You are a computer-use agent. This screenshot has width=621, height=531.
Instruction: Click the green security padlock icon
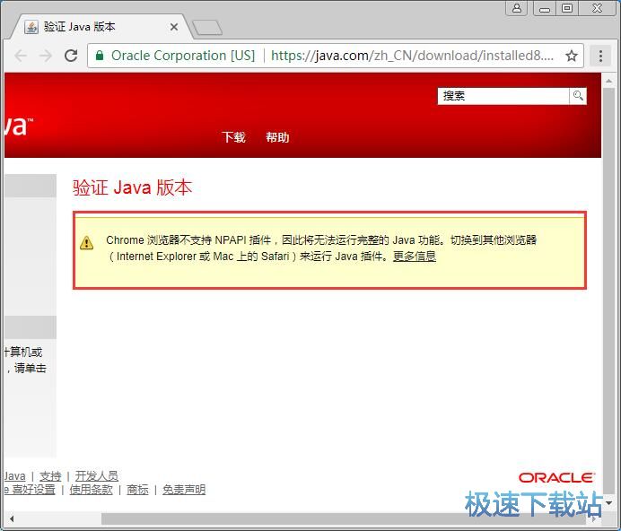100,56
